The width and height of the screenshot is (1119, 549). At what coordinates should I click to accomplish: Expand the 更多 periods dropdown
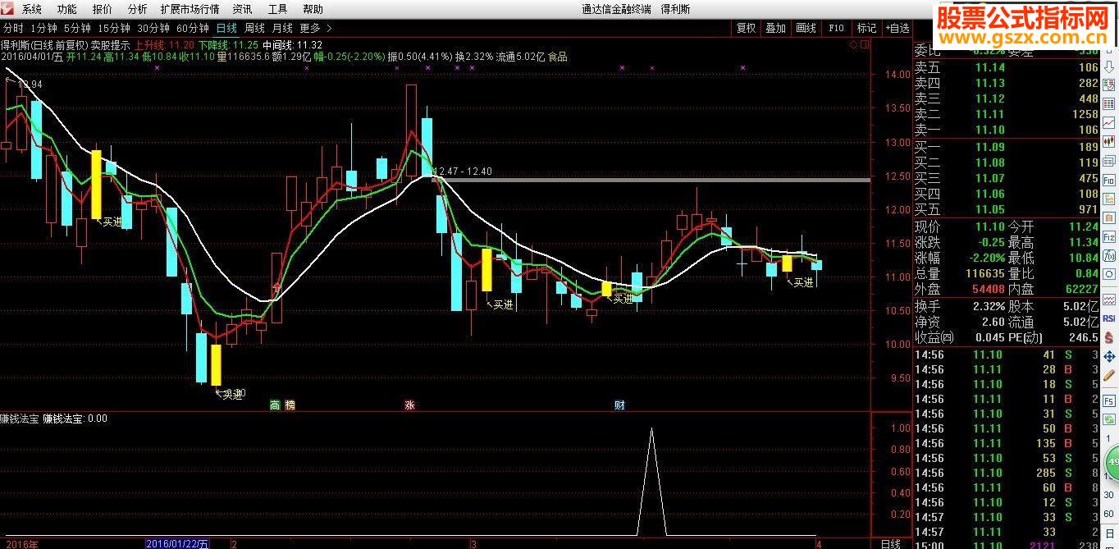[x=314, y=28]
